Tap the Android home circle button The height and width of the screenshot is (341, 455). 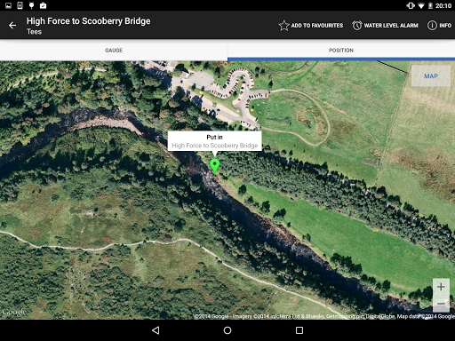pyautogui.click(x=227, y=330)
